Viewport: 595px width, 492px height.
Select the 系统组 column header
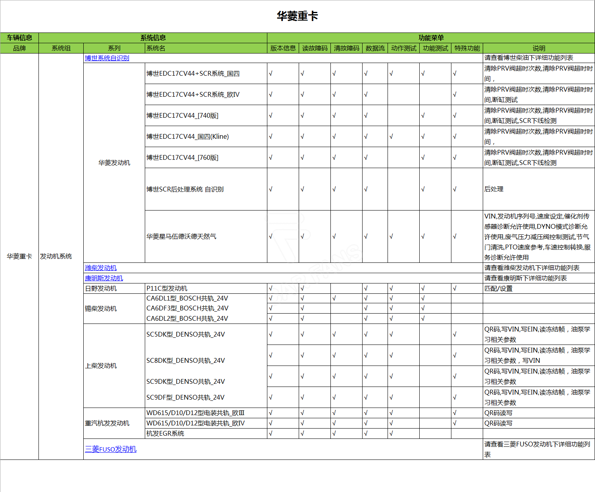pyautogui.click(x=61, y=48)
